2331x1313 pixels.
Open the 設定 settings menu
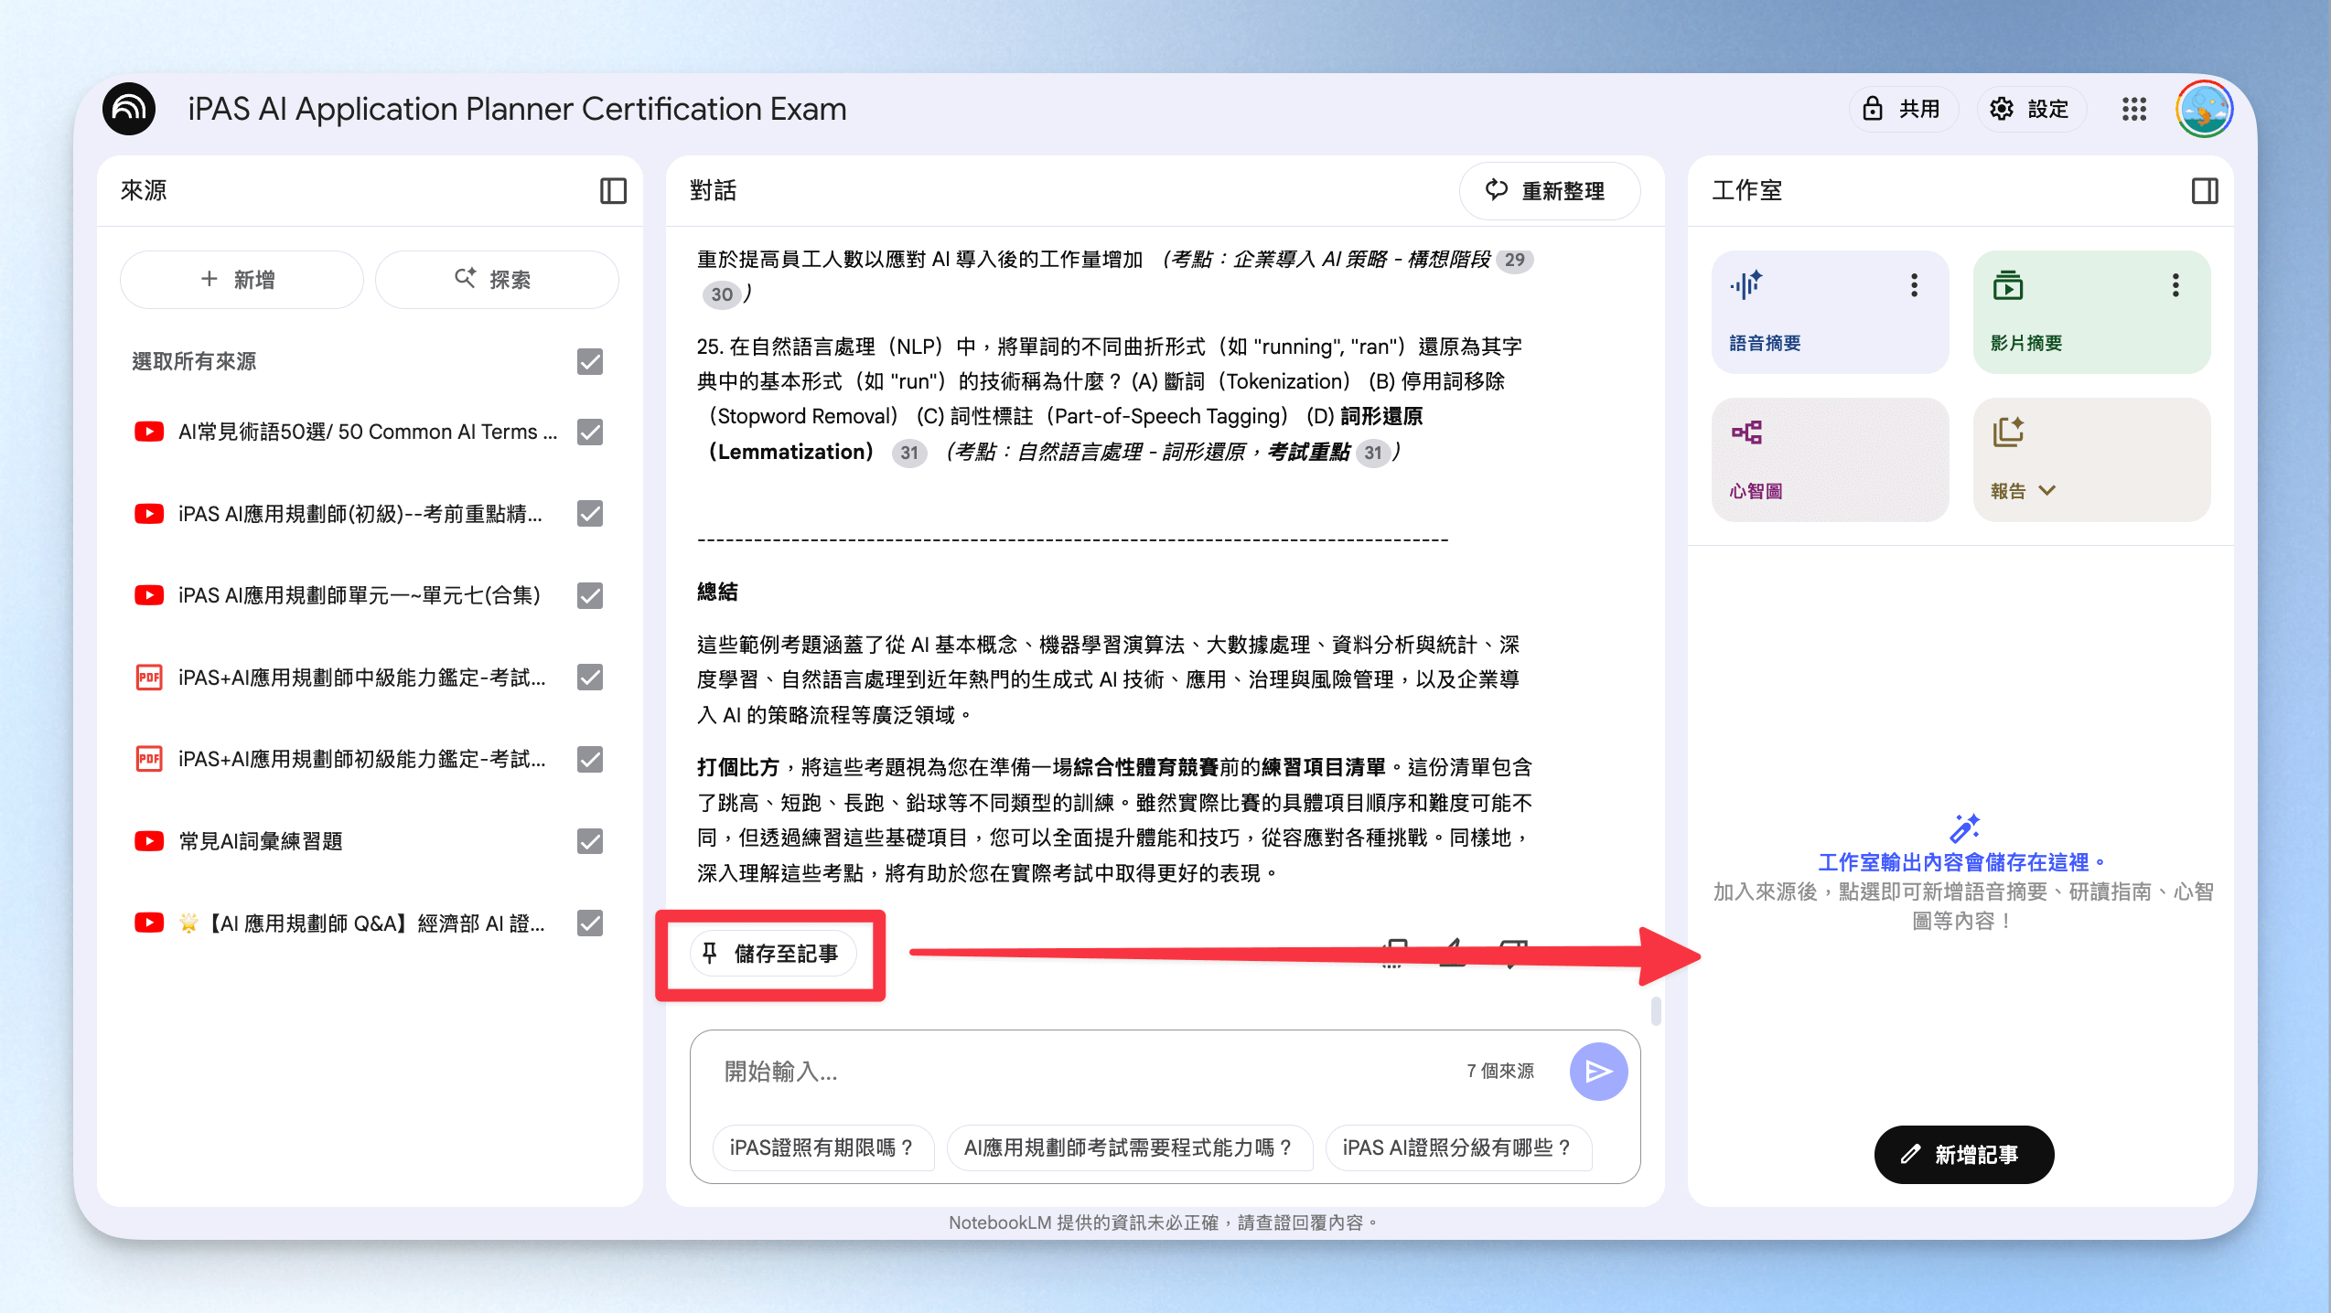pyautogui.click(x=2031, y=110)
